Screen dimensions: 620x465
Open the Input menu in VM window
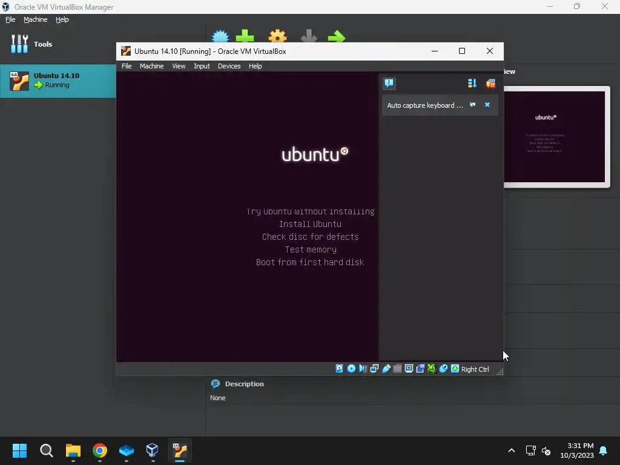click(x=202, y=66)
